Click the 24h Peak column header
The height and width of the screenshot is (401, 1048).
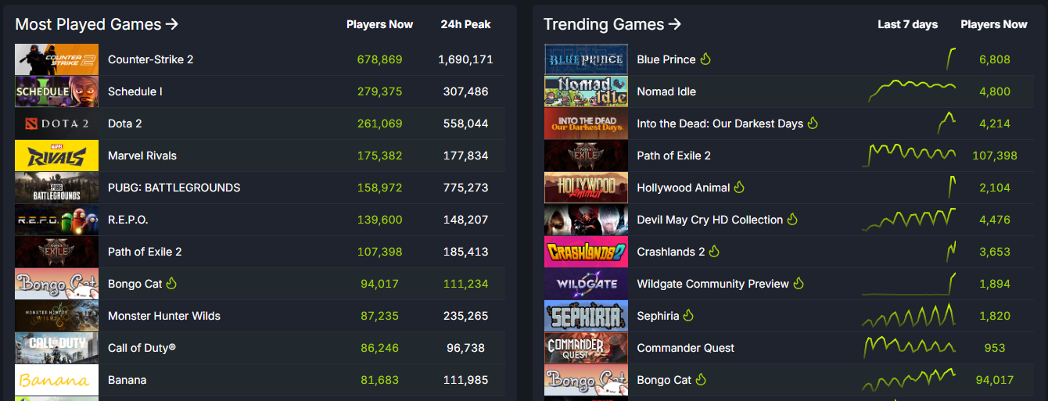point(465,24)
